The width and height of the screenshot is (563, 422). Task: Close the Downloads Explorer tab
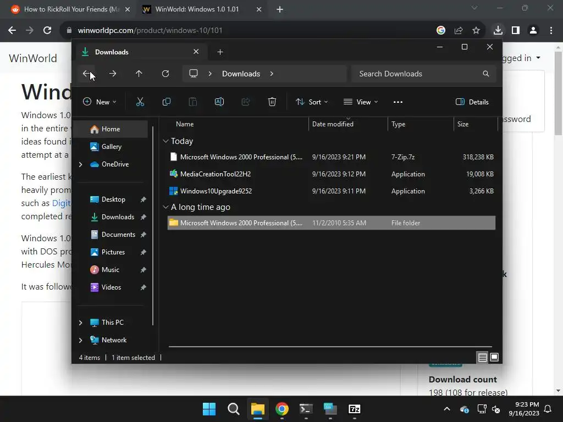point(196,52)
